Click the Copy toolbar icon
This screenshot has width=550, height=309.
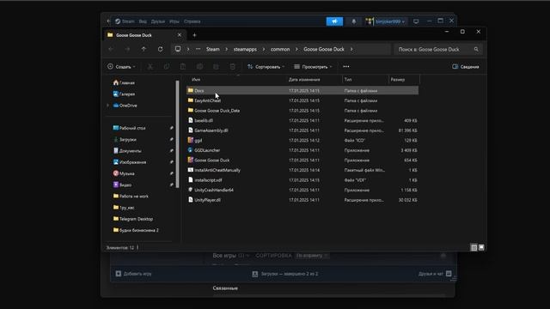167,67
